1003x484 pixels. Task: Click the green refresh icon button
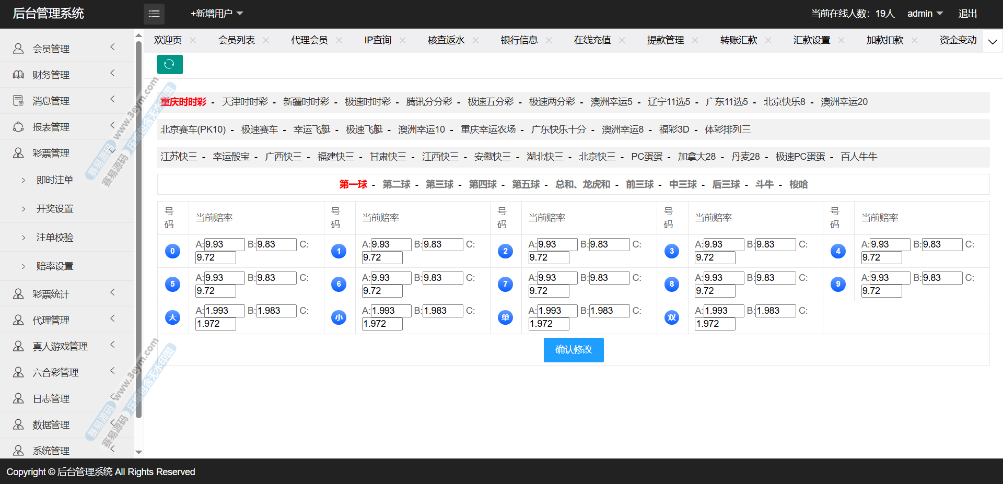coord(170,64)
